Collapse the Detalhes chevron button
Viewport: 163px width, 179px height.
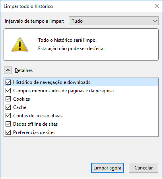point(8,70)
